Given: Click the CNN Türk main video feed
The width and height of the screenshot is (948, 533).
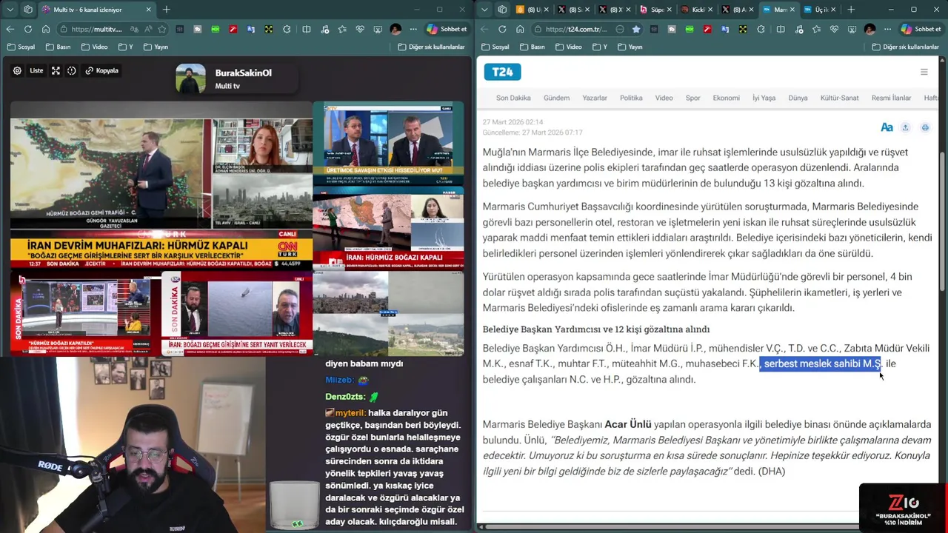Looking at the screenshot, I should 161,185.
